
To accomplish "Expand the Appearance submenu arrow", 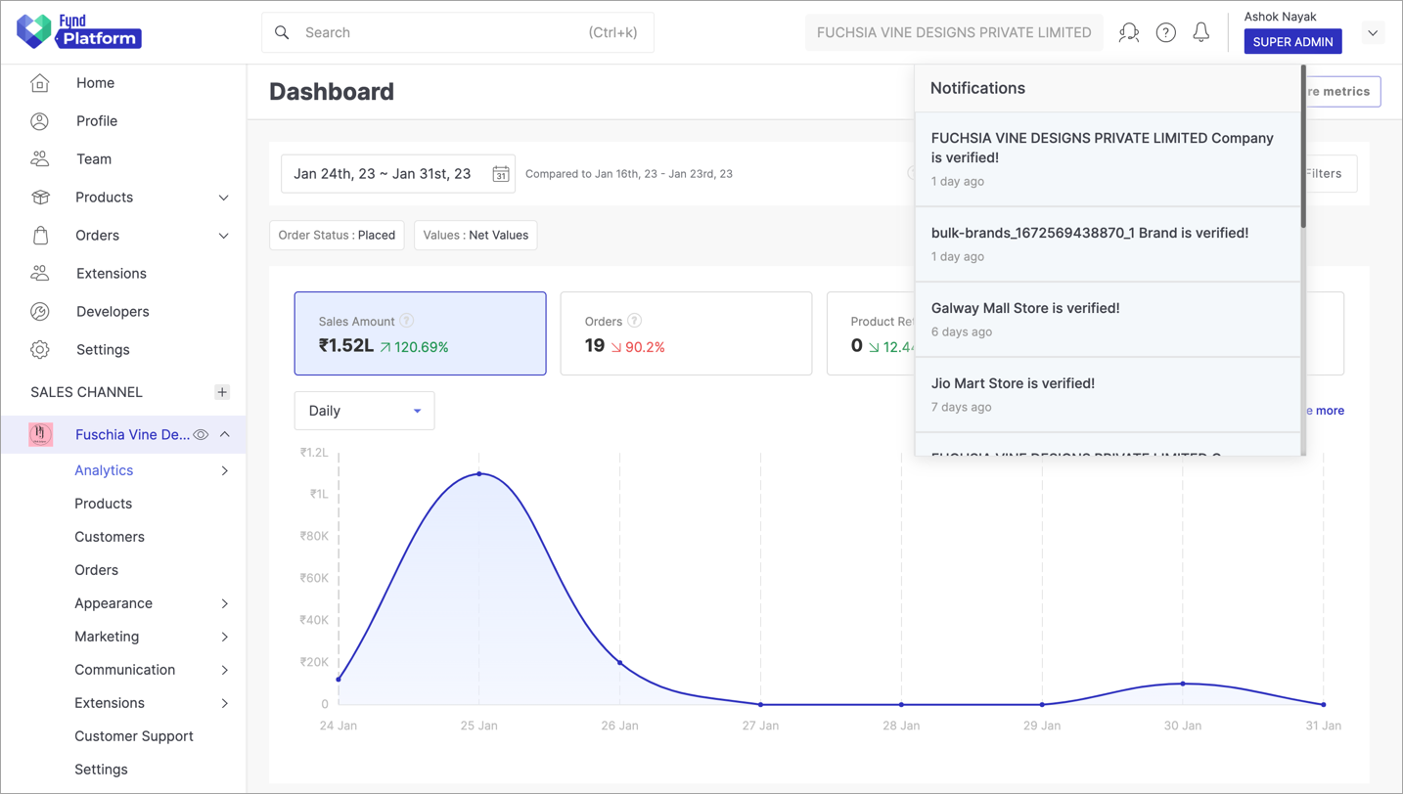I will [225, 604].
